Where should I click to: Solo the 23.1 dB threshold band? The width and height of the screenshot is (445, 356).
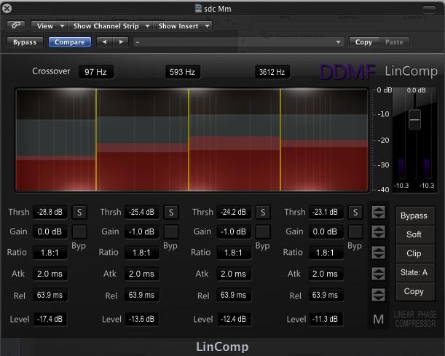(355, 212)
